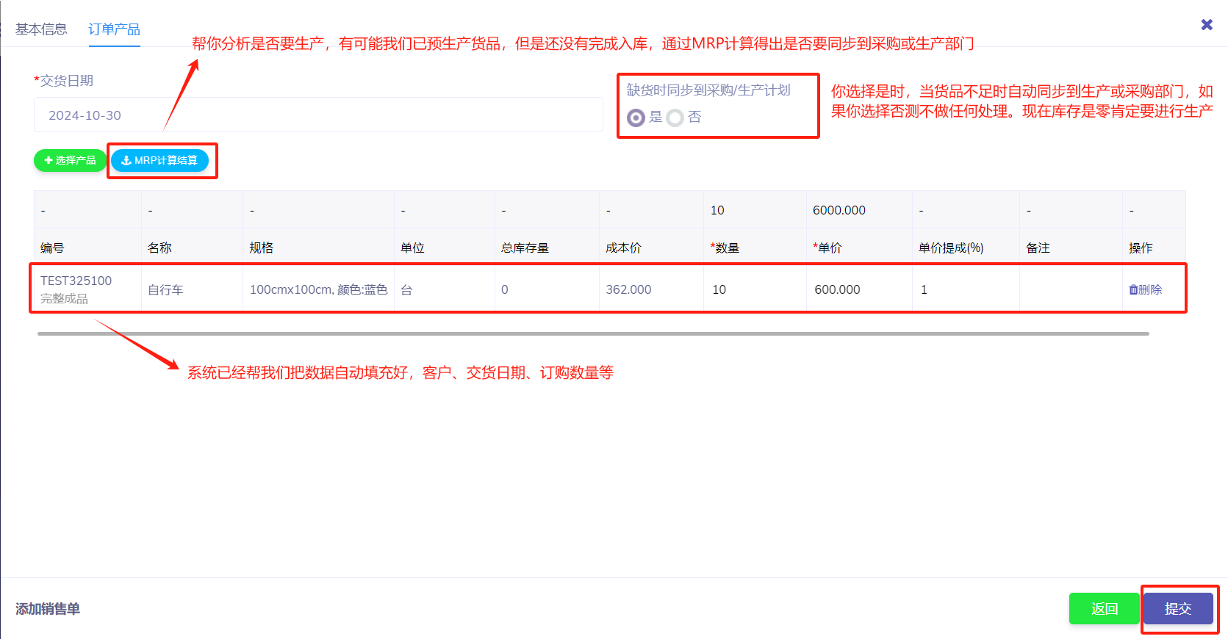Click the 单价提成 field showing 1
This screenshot has width=1228, height=639.
(x=964, y=289)
